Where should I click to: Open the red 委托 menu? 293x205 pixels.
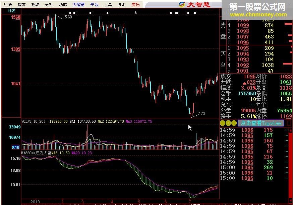(135, 4)
